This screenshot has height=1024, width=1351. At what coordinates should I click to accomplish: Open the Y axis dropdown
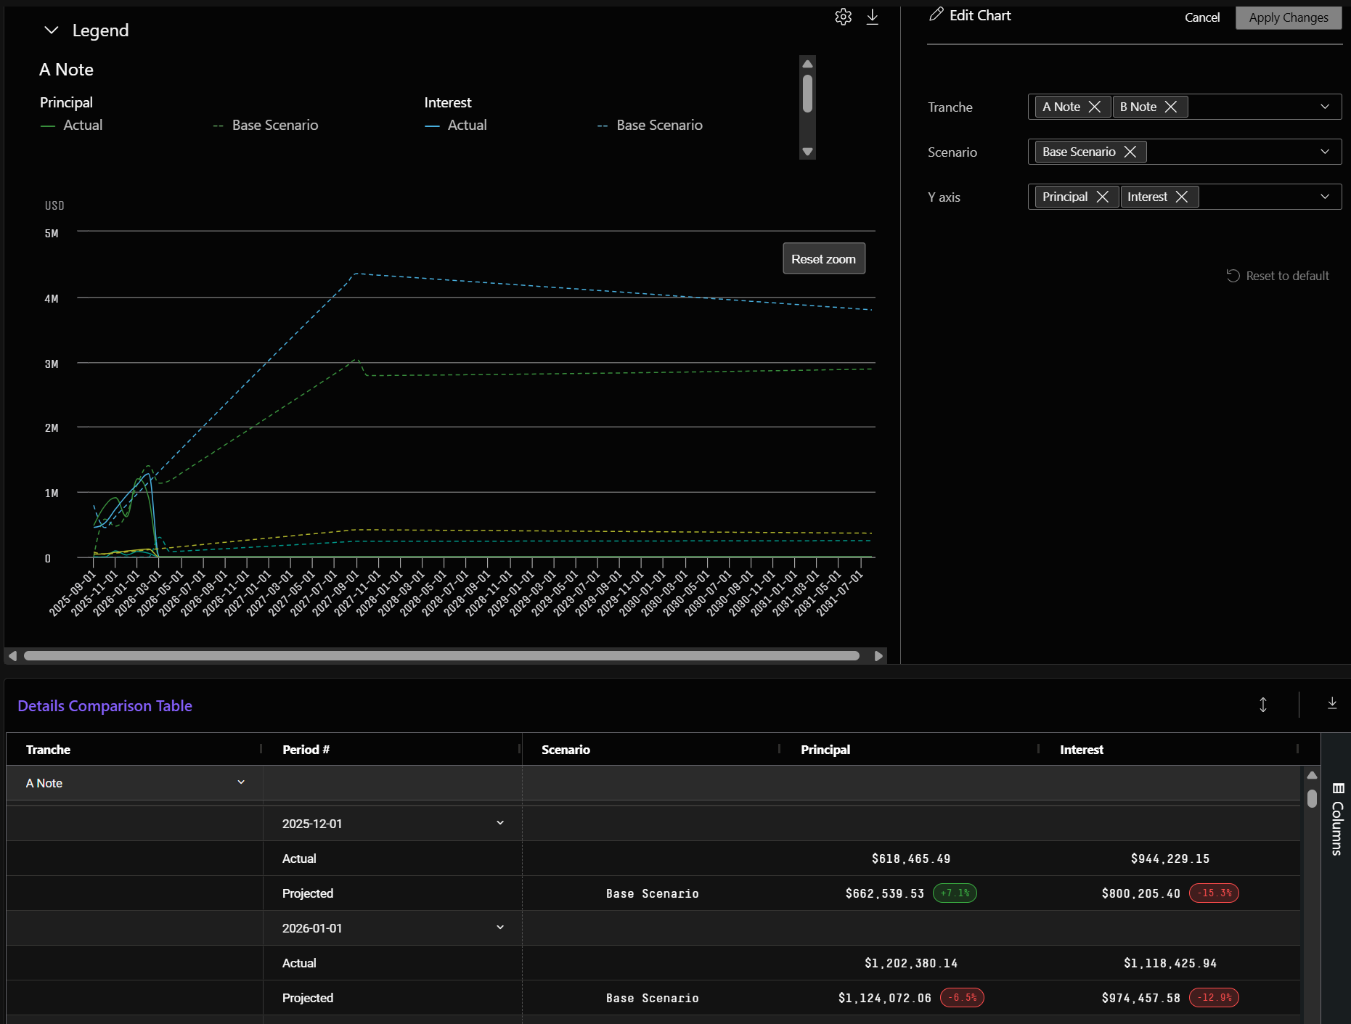[x=1325, y=197]
